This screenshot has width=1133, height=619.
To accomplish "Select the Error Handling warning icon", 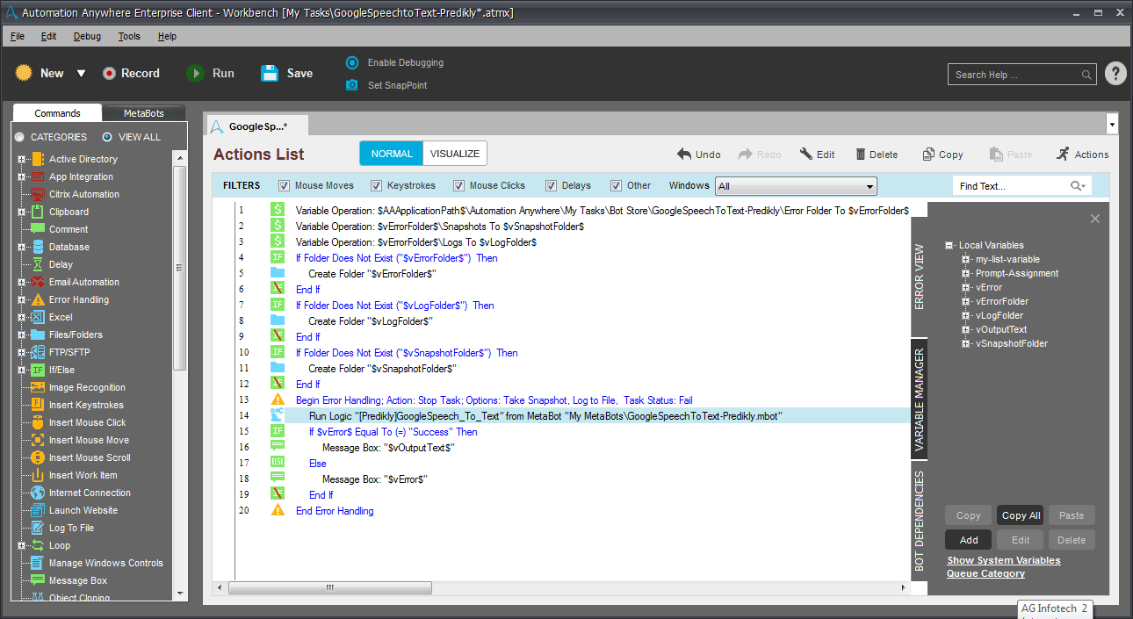I will (x=38, y=299).
